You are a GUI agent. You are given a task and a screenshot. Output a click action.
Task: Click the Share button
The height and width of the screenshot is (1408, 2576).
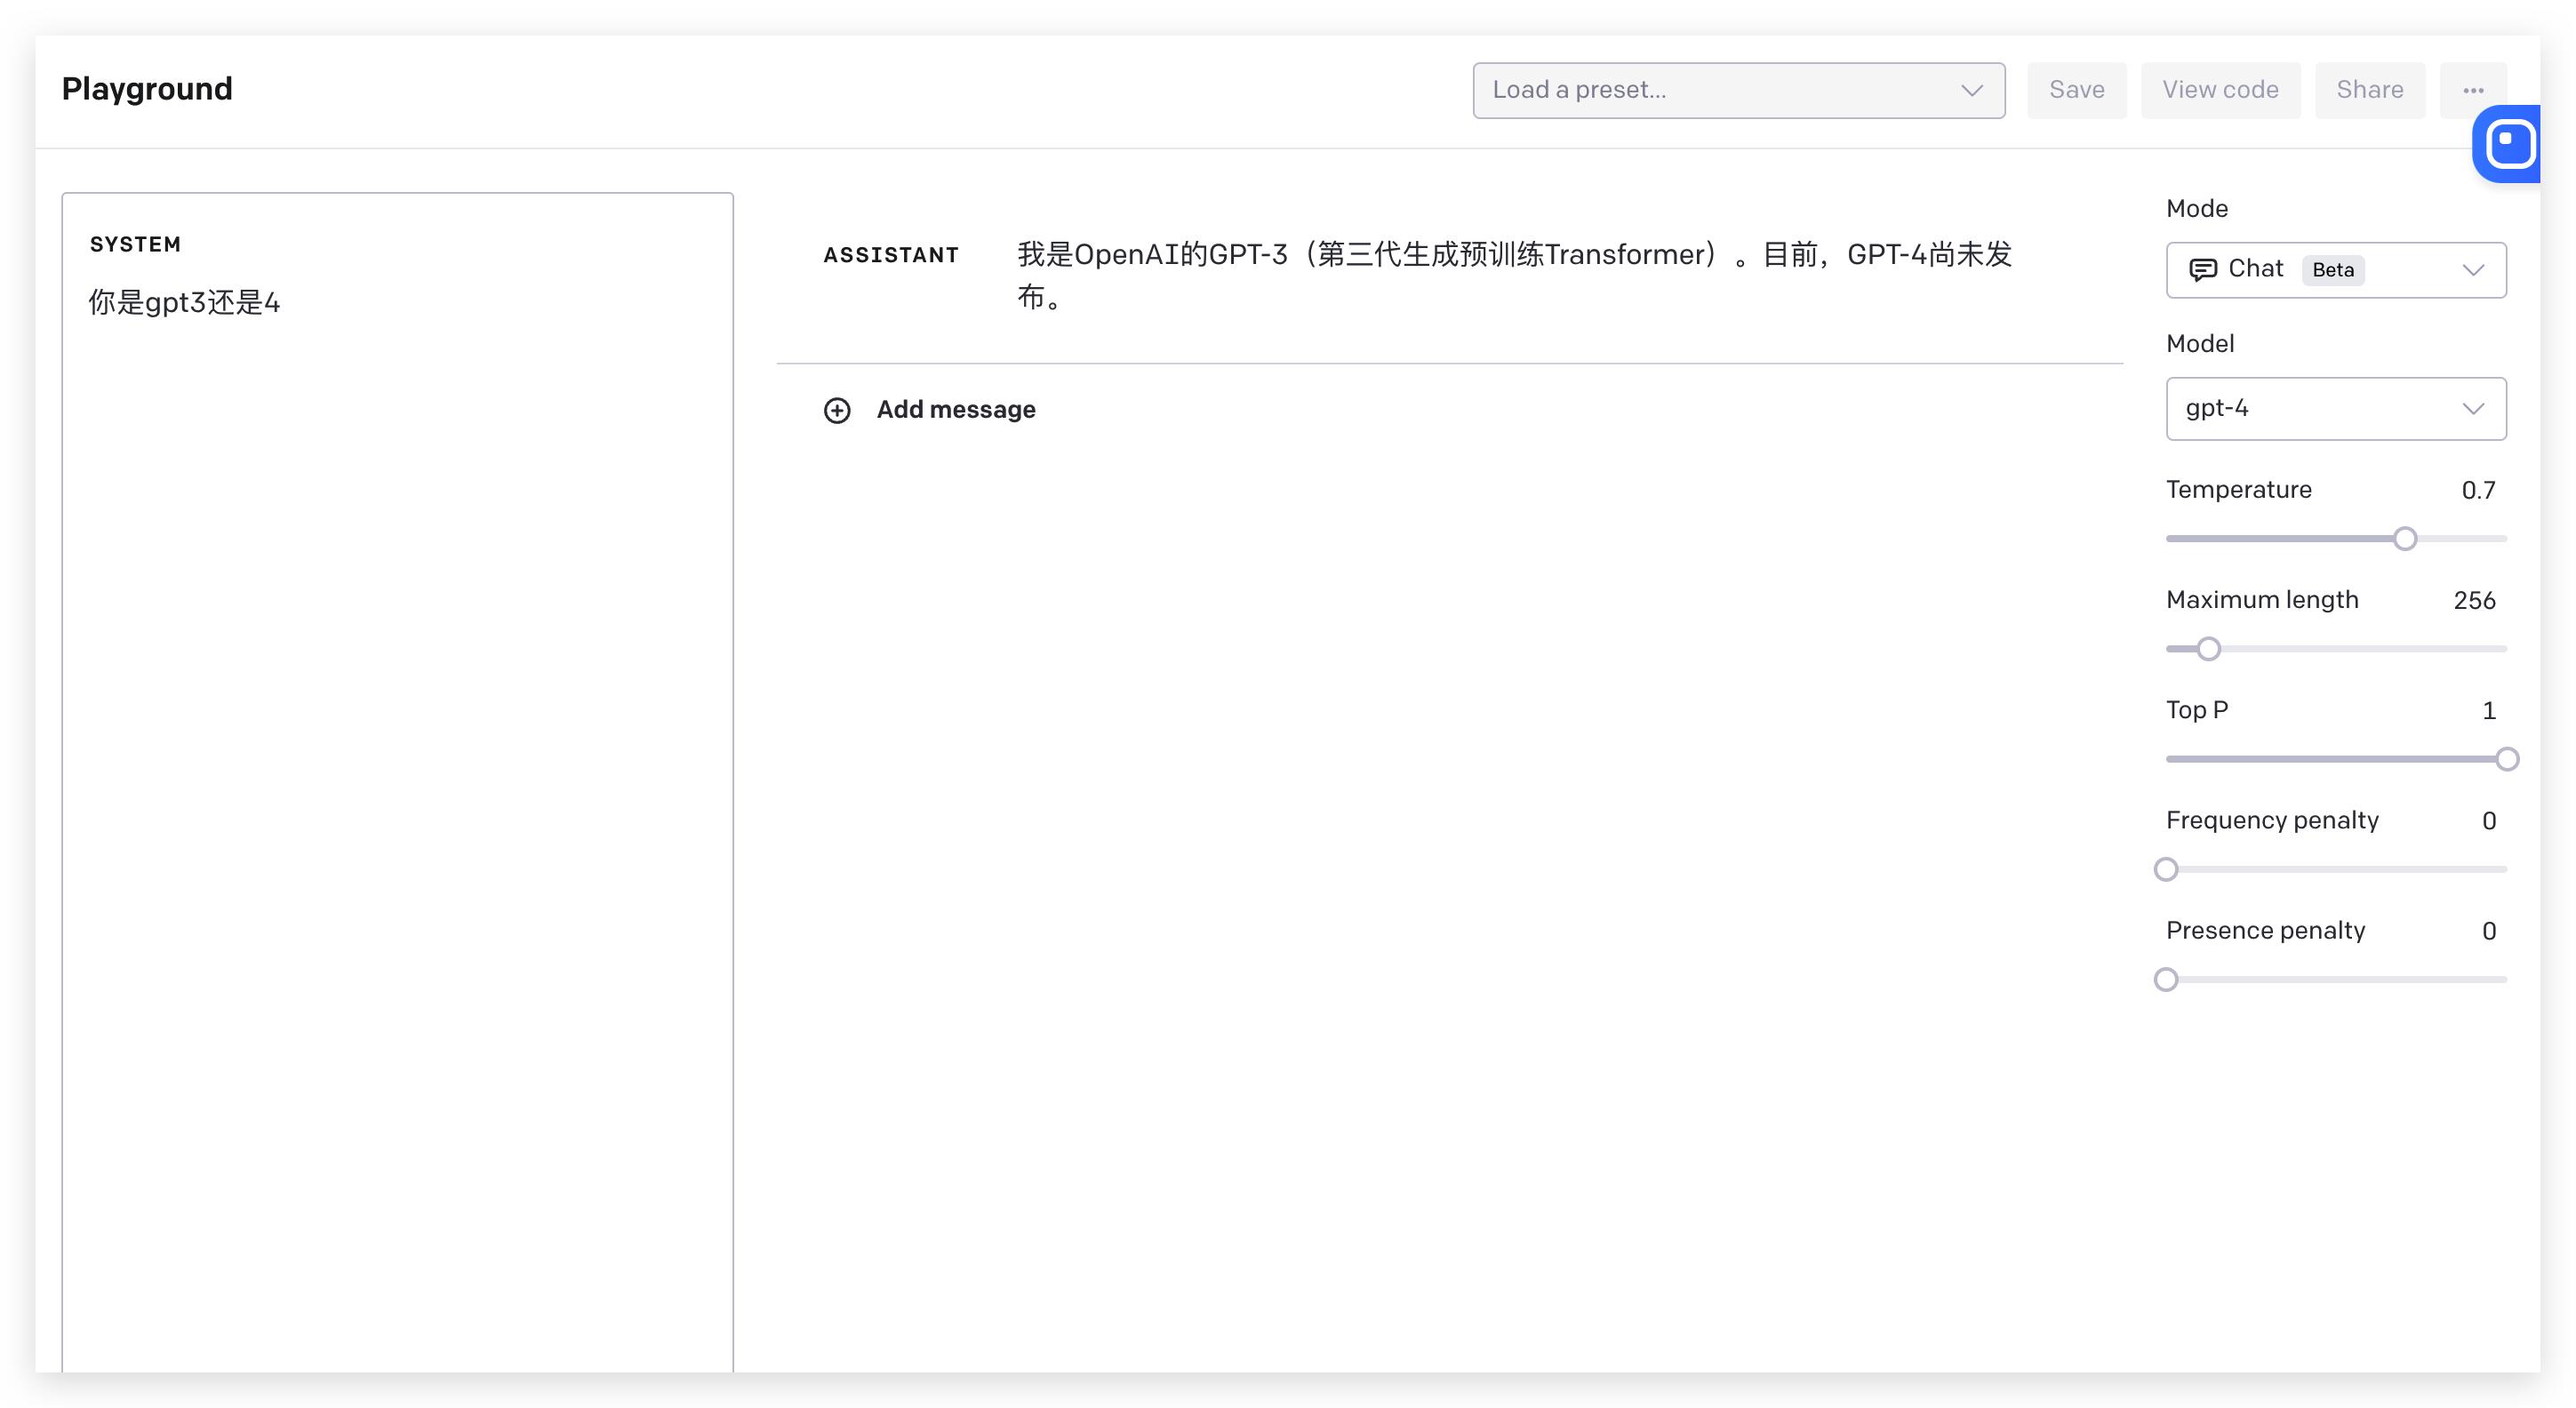point(2369,90)
